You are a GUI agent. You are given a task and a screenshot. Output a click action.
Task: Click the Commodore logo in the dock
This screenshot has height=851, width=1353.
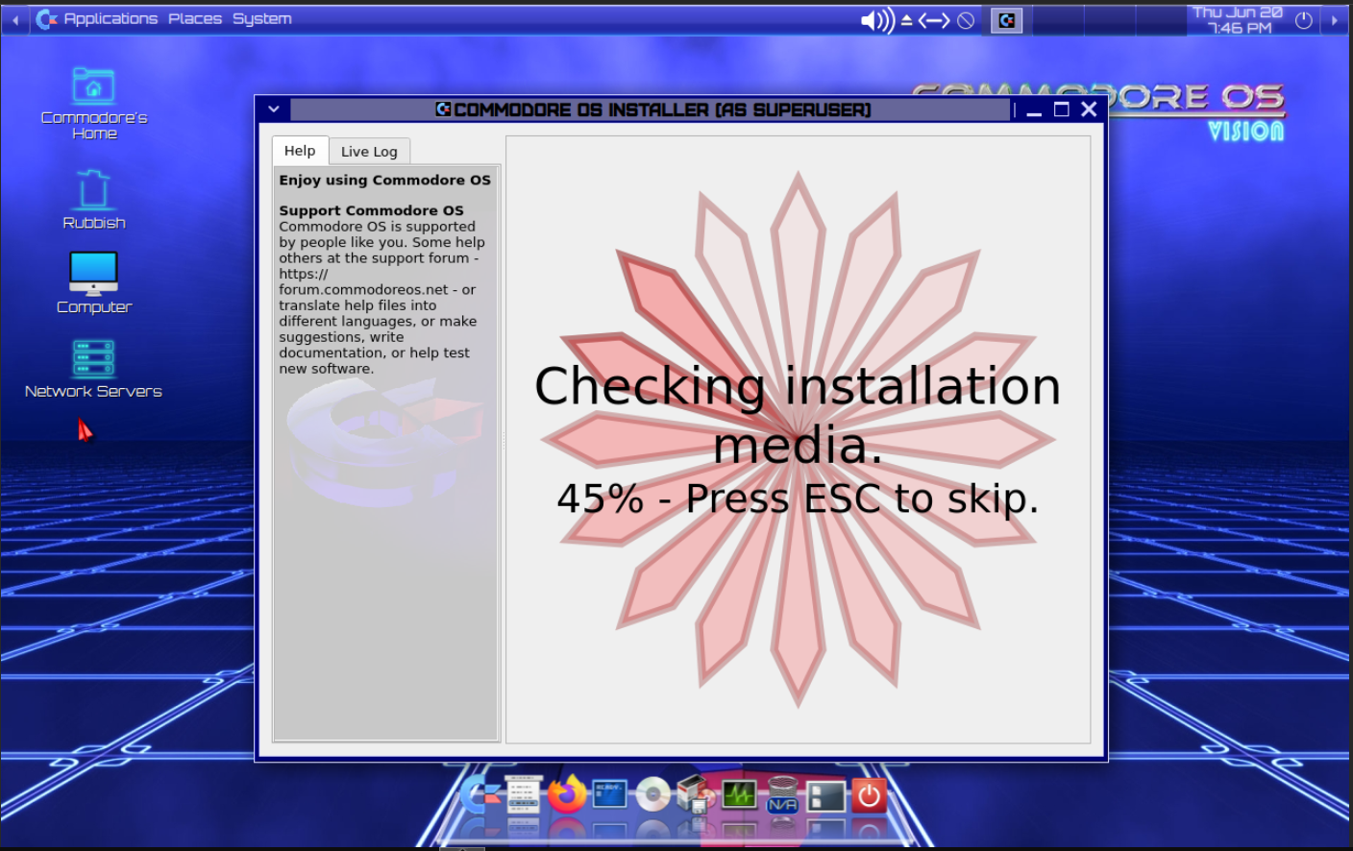pyautogui.click(x=480, y=795)
